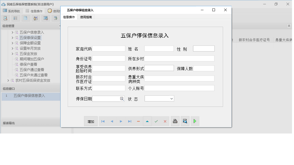Expand the 农村五保低保资金发放 tree node
This screenshot has width=294, height=165.
pos(8,80)
